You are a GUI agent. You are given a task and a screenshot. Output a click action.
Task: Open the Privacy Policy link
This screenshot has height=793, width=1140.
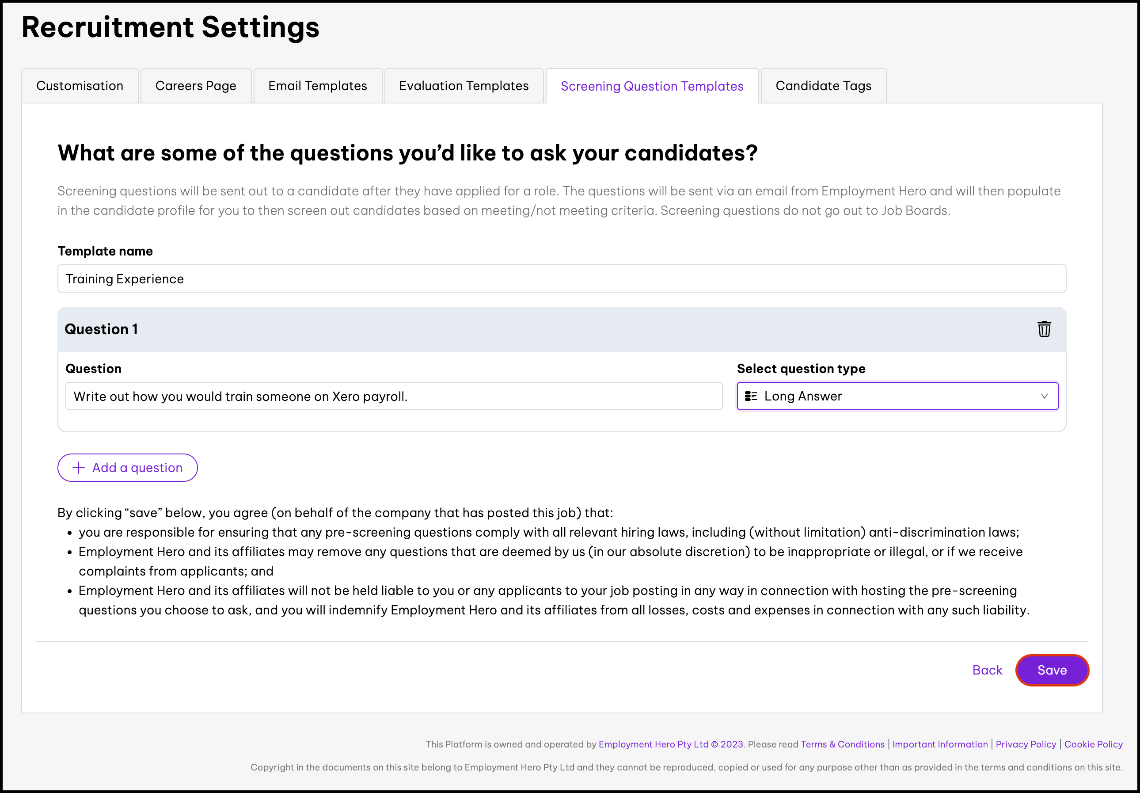click(1026, 744)
